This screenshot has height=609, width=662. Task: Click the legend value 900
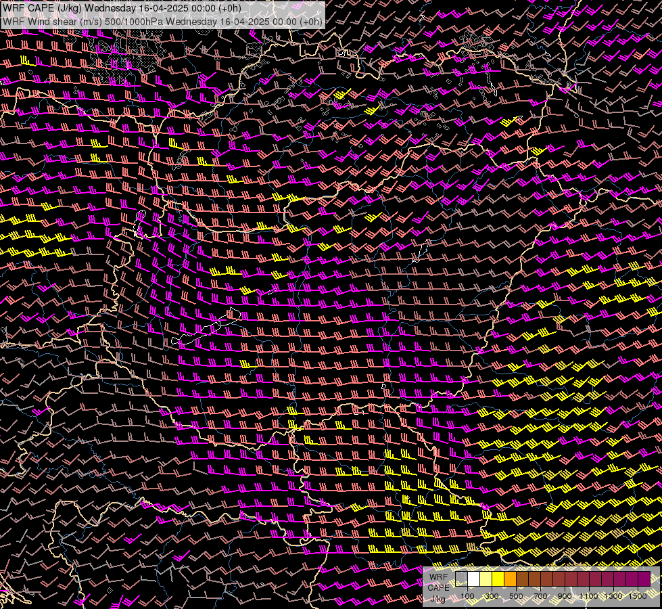[x=565, y=596]
